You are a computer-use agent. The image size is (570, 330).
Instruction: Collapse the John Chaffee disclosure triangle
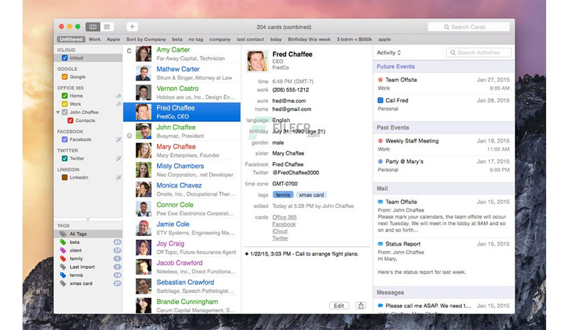click(58, 112)
